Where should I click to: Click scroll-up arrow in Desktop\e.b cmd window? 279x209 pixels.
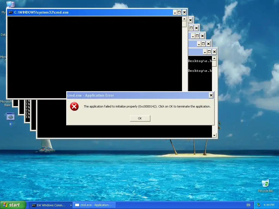click(x=214, y=58)
